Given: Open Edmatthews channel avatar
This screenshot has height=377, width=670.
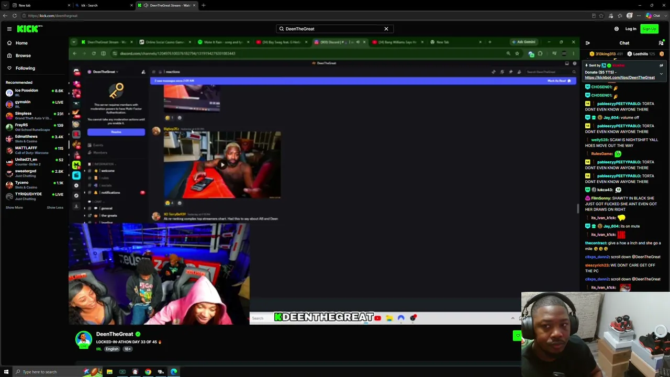Looking at the screenshot, I should [9, 139].
